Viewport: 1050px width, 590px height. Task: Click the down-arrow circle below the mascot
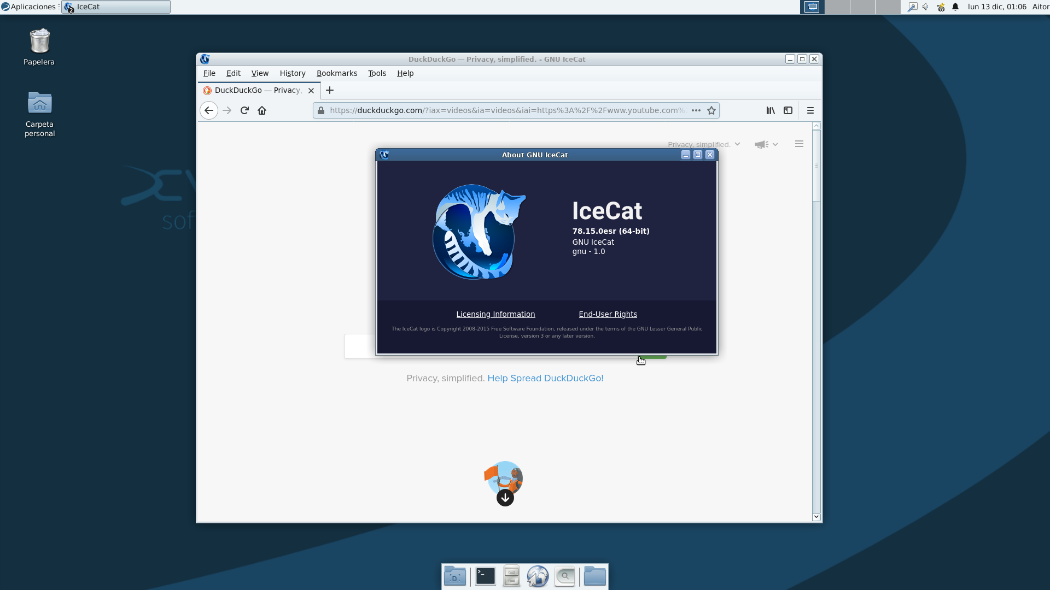pyautogui.click(x=505, y=498)
